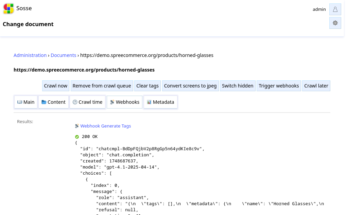The height and width of the screenshot is (215, 348).
Task: Click the "role": "assistant" line
Action: [x=122, y=198]
